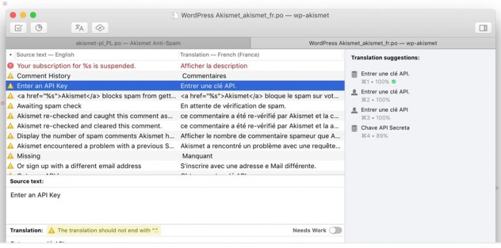Click the Source text box showing Enter an API Key

pyautogui.click(x=175, y=205)
